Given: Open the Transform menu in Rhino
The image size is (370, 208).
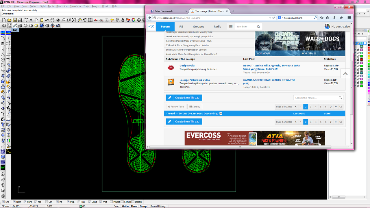Looking at the screenshot, I should pos(75,6).
